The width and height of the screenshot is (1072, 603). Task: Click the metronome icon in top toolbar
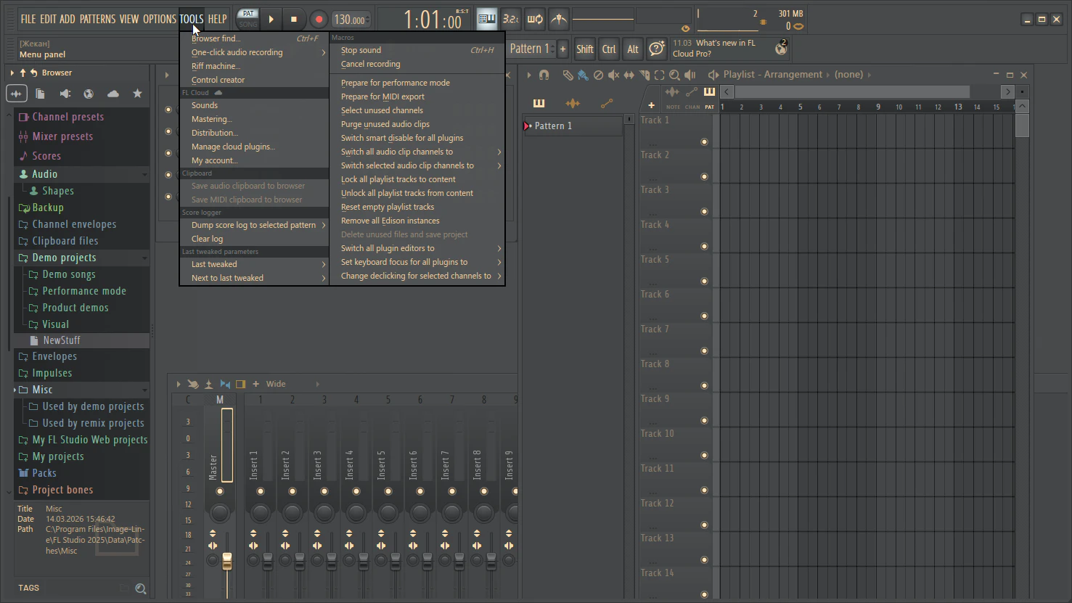click(558, 20)
